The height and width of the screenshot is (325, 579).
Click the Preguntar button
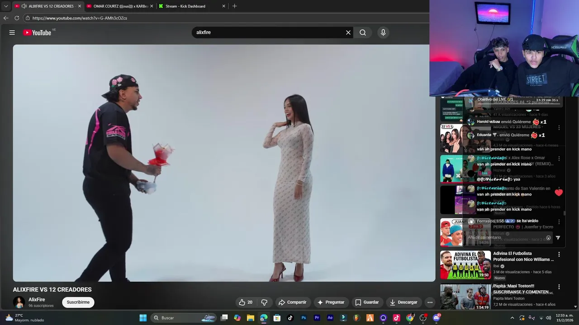tap(331, 302)
